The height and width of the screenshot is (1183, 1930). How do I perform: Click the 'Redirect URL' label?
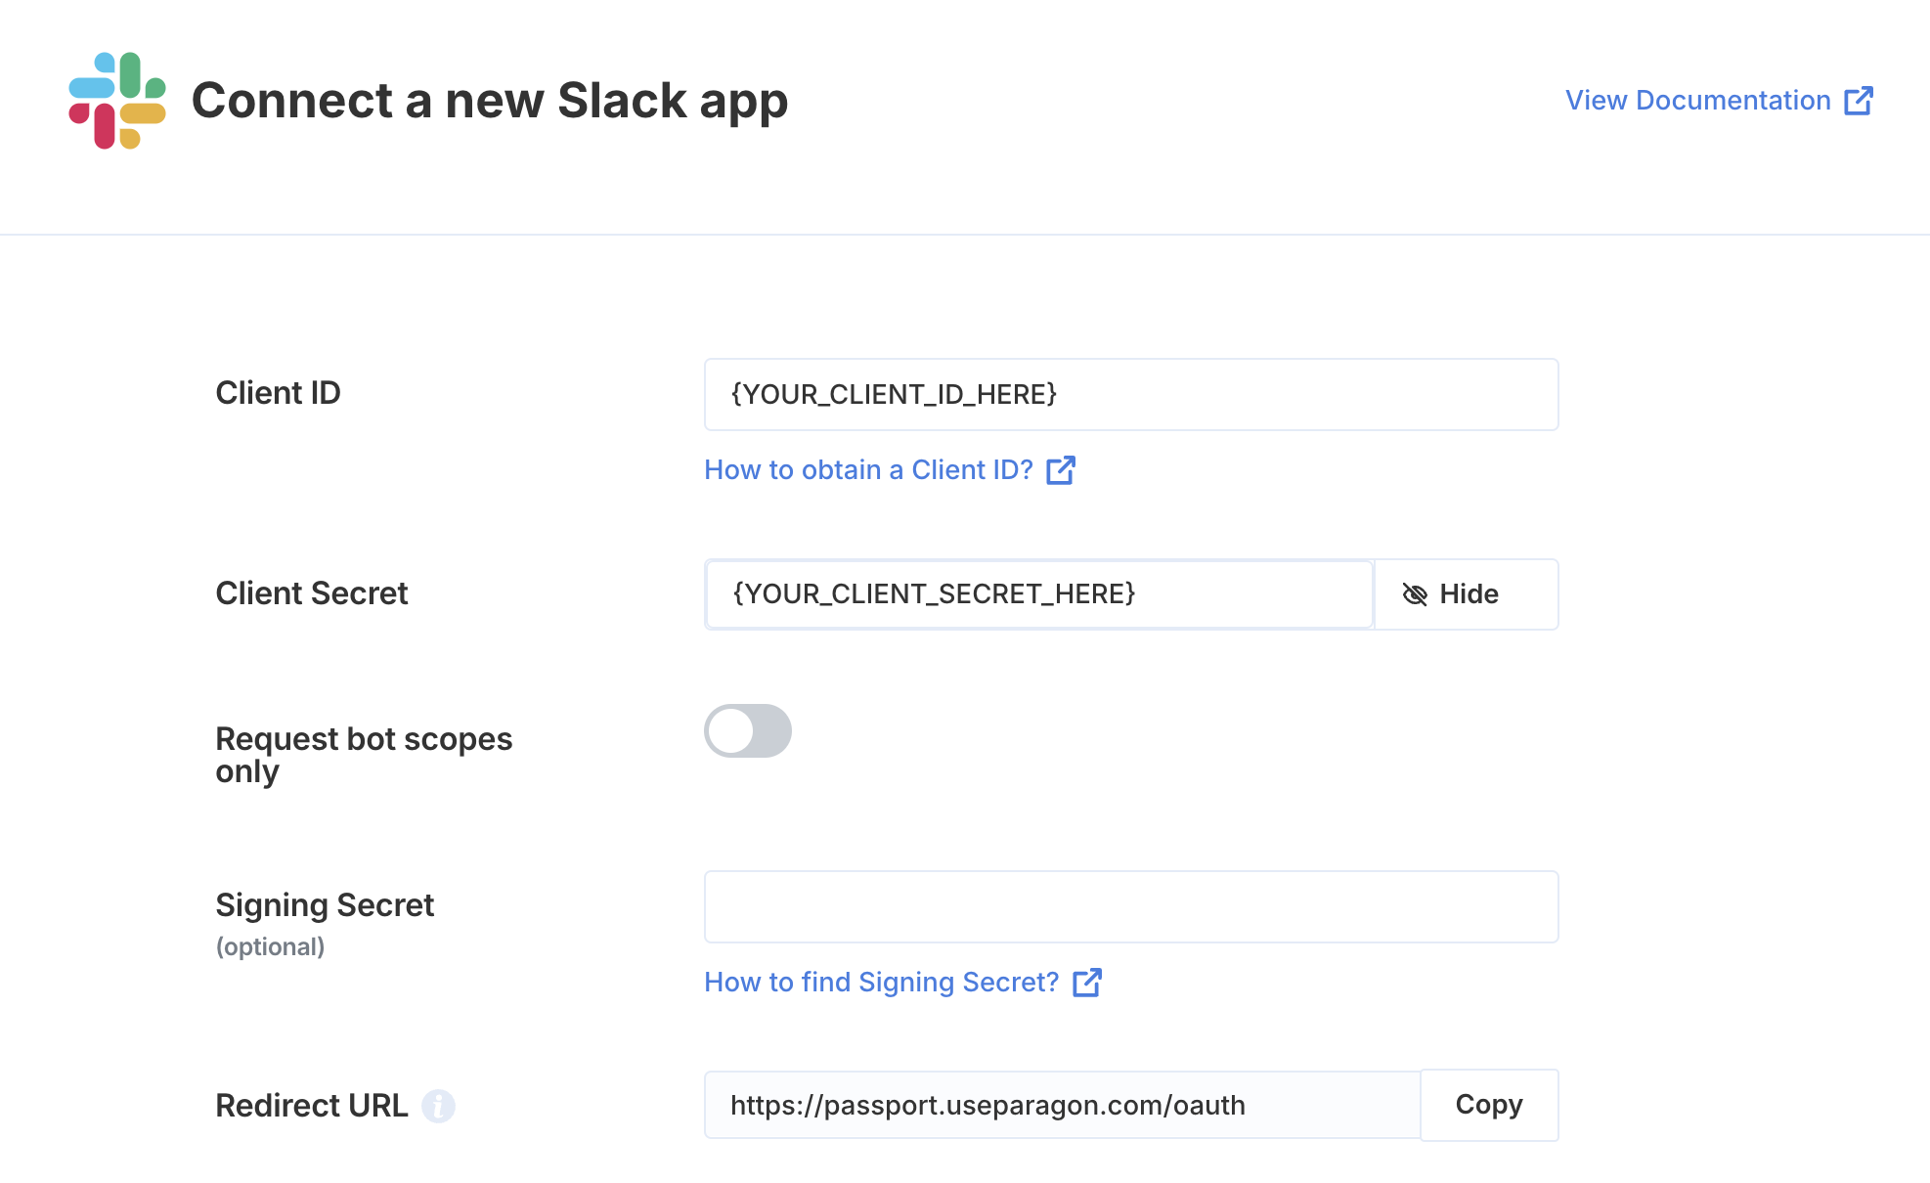(311, 1106)
